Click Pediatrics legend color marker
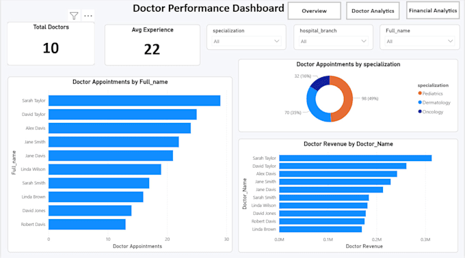The height and width of the screenshot is (258, 465). click(420, 94)
